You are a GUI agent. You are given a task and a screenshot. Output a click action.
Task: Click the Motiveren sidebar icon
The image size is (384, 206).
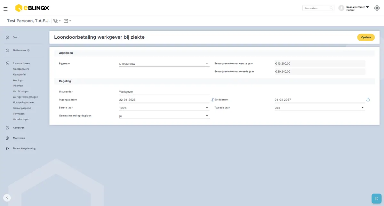click(x=7, y=138)
